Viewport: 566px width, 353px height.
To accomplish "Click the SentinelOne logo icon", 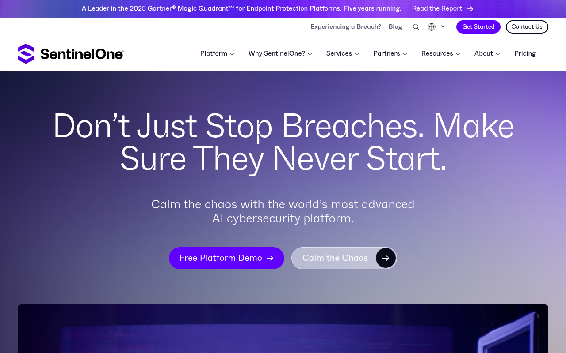I will click(x=26, y=53).
